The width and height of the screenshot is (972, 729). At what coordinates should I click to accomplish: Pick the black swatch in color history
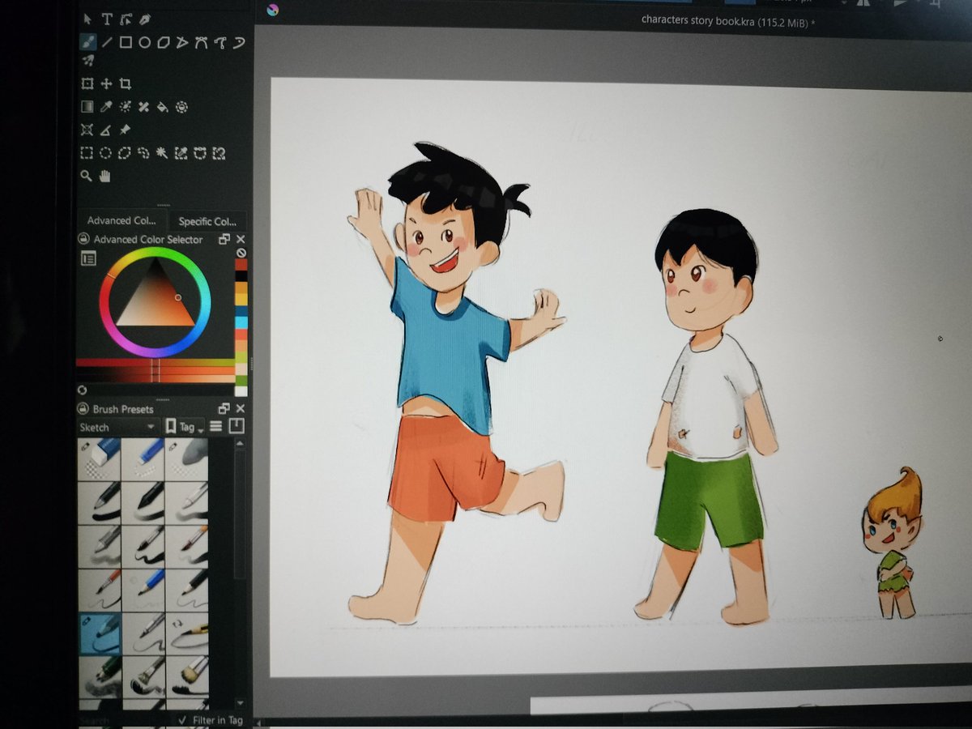[x=241, y=276]
